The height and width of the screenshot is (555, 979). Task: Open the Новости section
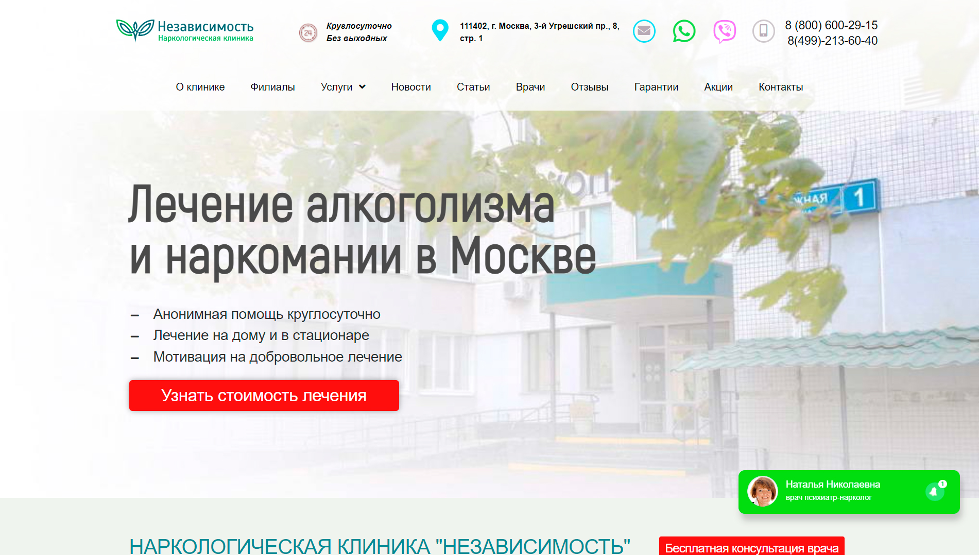(x=410, y=87)
